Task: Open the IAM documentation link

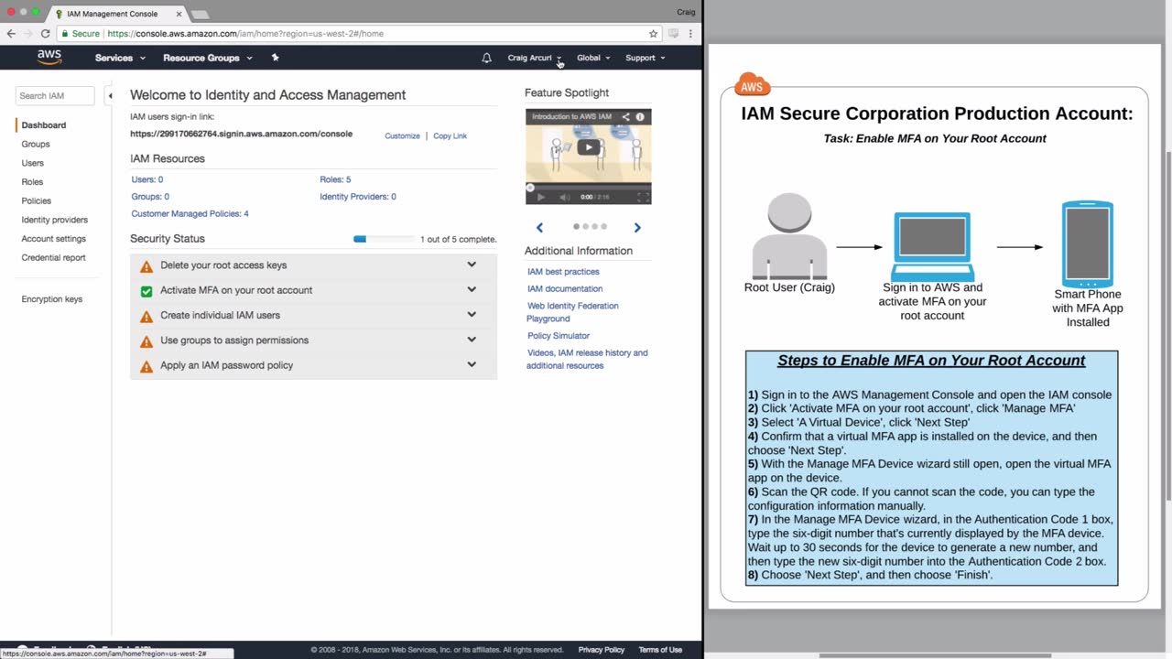Action: click(x=565, y=289)
